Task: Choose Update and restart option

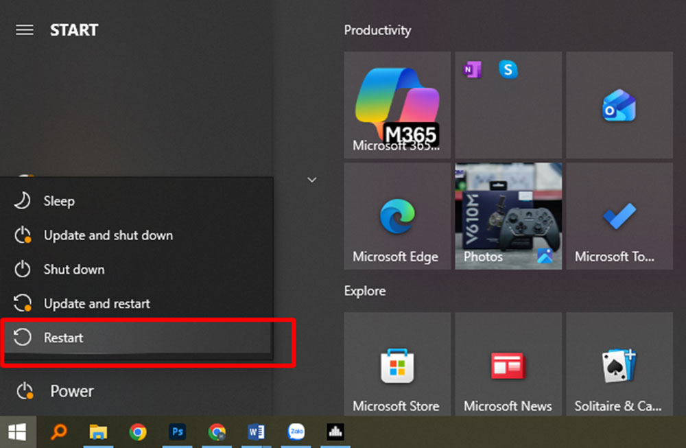Action: (96, 303)
